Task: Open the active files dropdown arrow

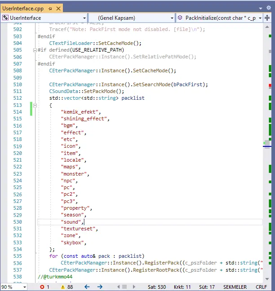Action: tap(261, 9)
